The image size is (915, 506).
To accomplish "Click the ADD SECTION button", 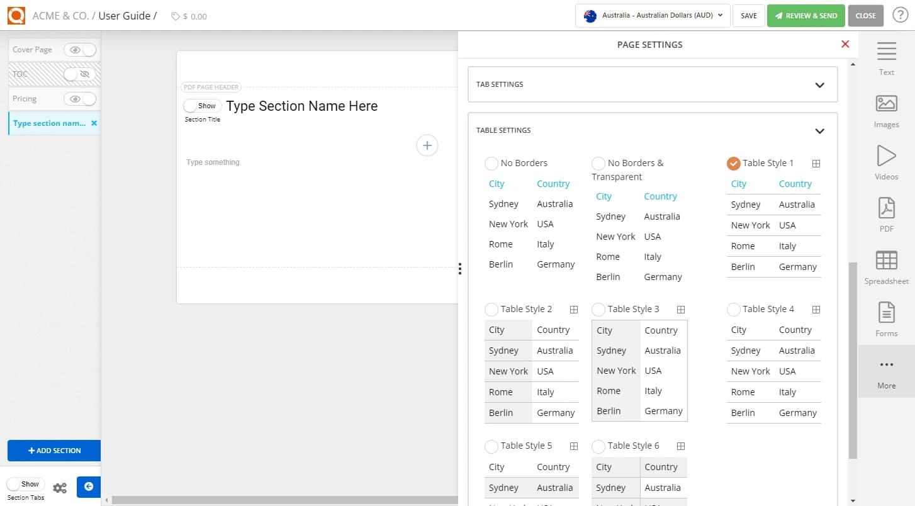I will pos(53,451).
